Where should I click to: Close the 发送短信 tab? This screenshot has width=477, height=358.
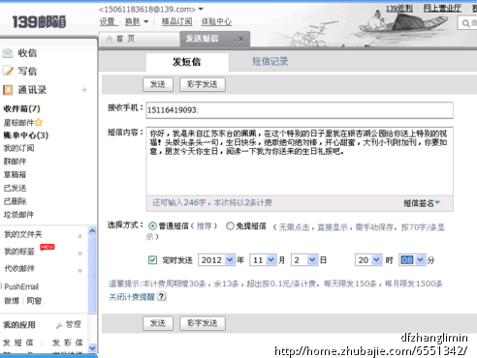240,39
